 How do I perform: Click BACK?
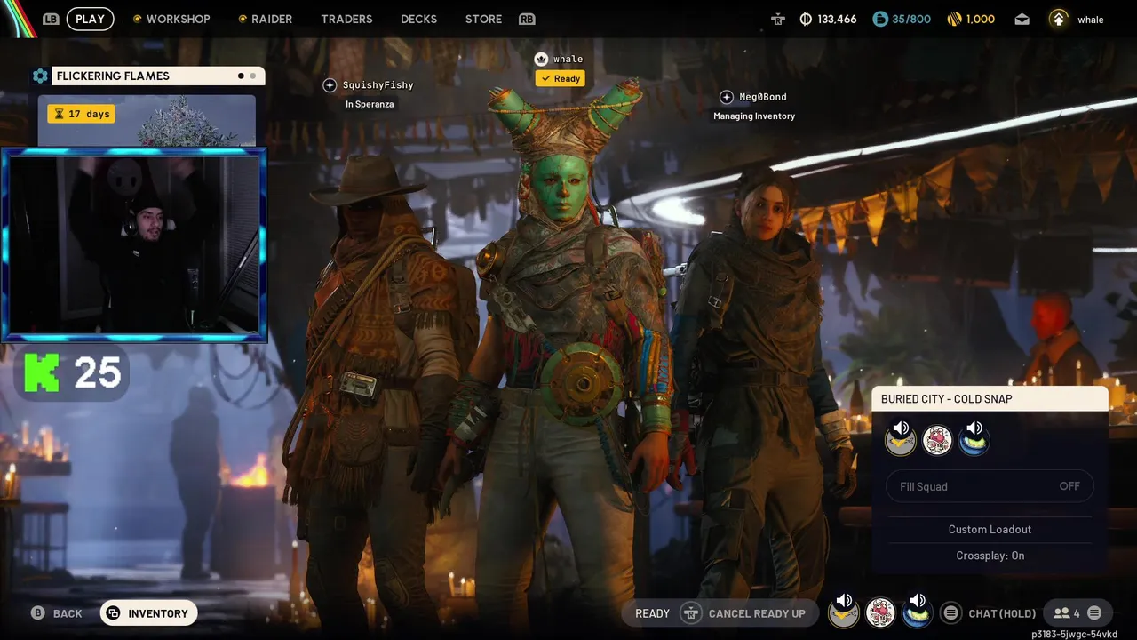point(68,613)
